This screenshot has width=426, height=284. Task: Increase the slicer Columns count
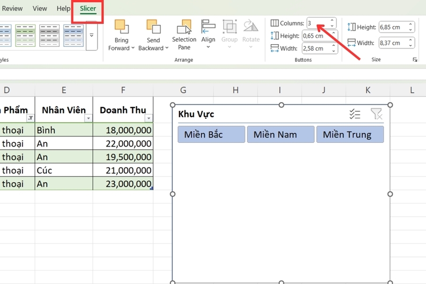coord(332,20)
